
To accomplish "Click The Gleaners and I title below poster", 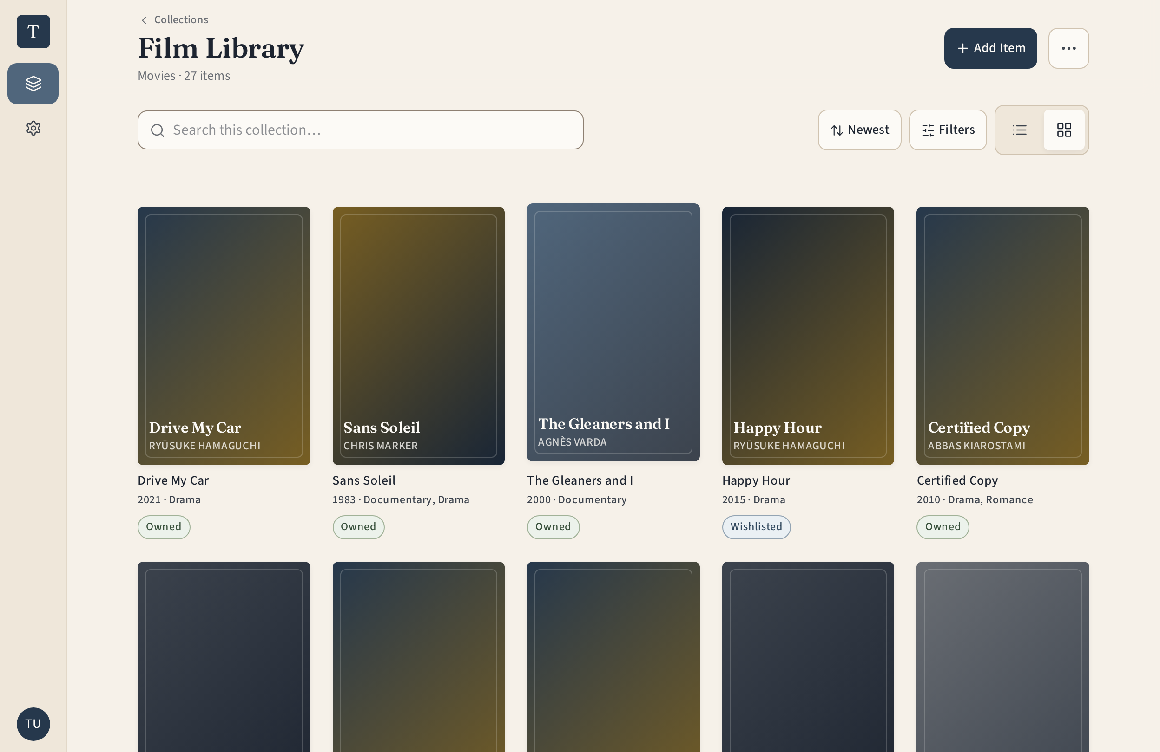I will pyautogui.click(x=580, y=480).
